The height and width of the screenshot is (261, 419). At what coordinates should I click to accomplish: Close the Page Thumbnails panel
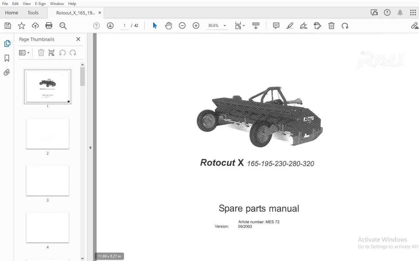[x=78, y=39]
